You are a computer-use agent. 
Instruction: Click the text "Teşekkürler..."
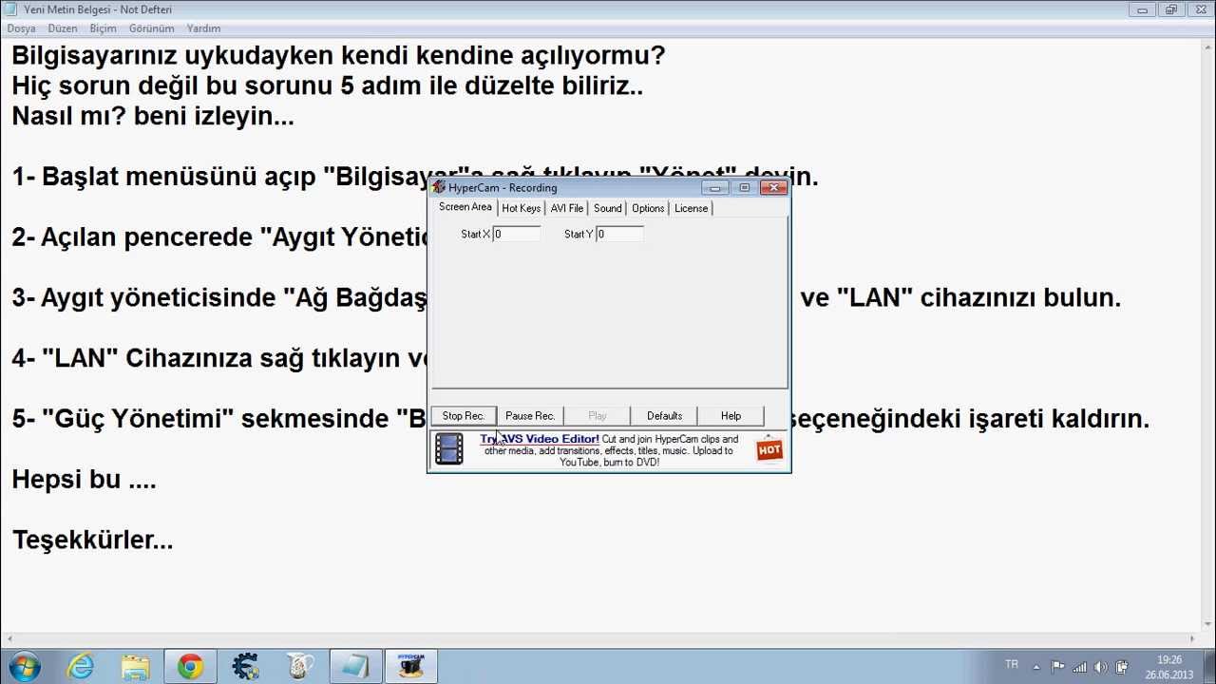92,541
